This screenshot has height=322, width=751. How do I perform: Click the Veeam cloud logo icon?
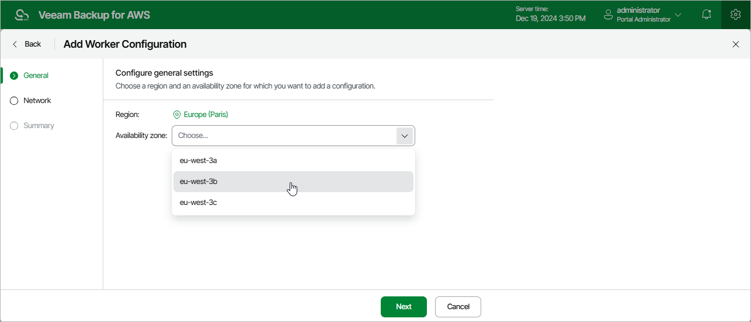22,15
